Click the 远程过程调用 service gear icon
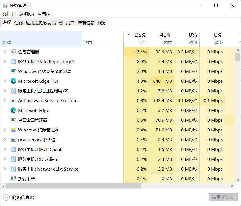Image resolution: width=241 pixels, height=206 pixels. point(13,91)
